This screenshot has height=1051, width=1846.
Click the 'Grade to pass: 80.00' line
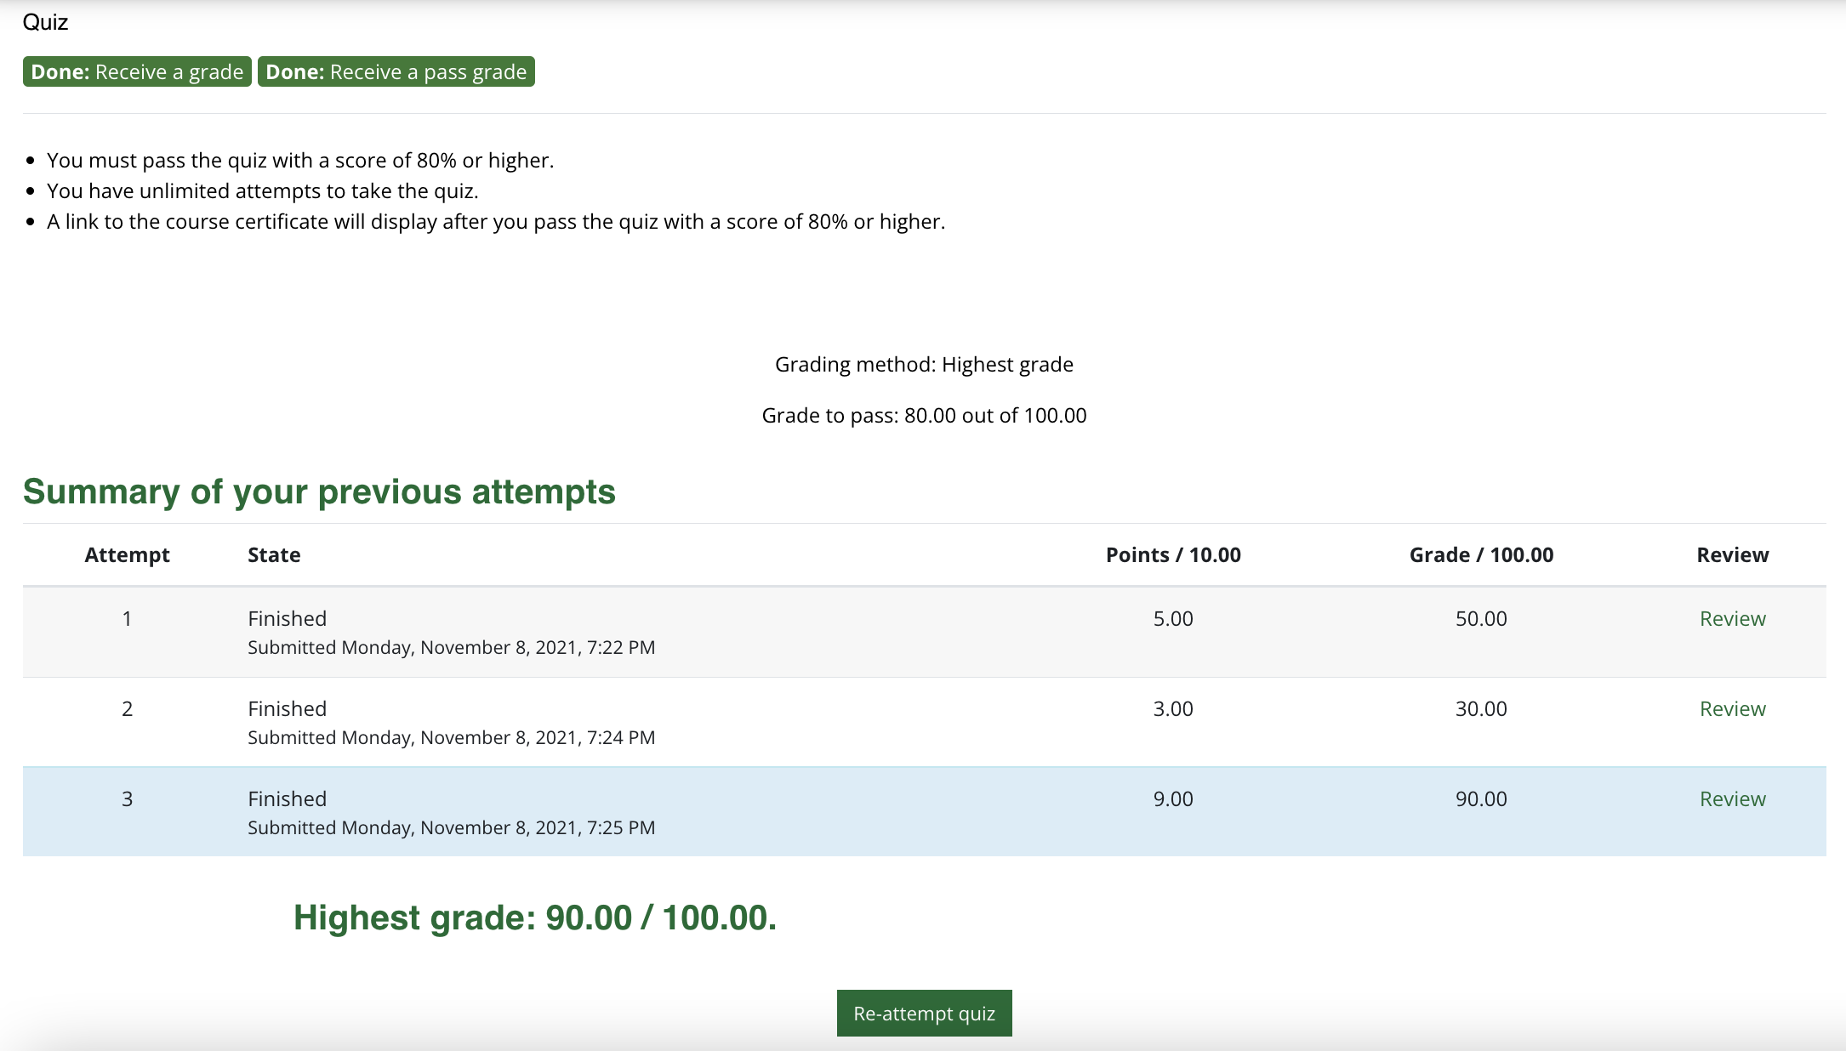point(924,415)
